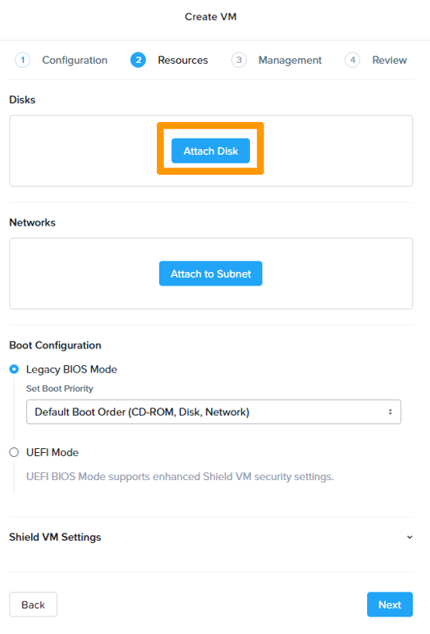
Task: Open the Review step tab
Action: coord(389,61)
